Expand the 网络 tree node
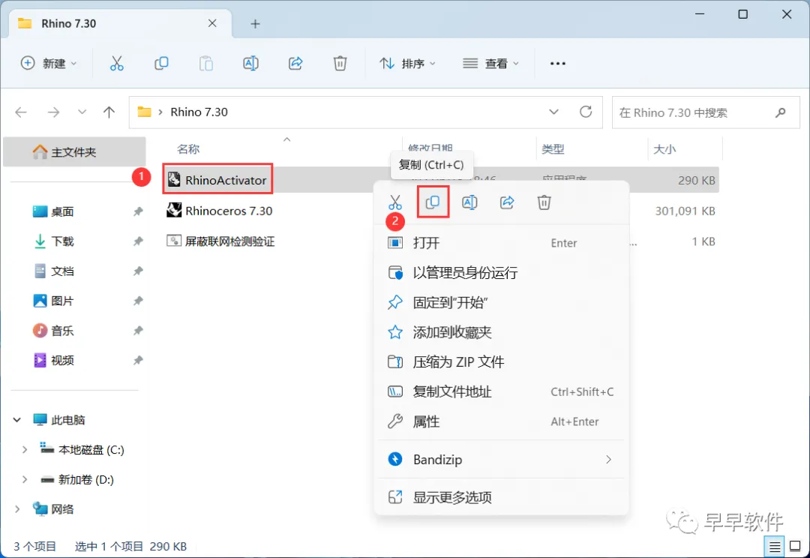 click(17, 509)
